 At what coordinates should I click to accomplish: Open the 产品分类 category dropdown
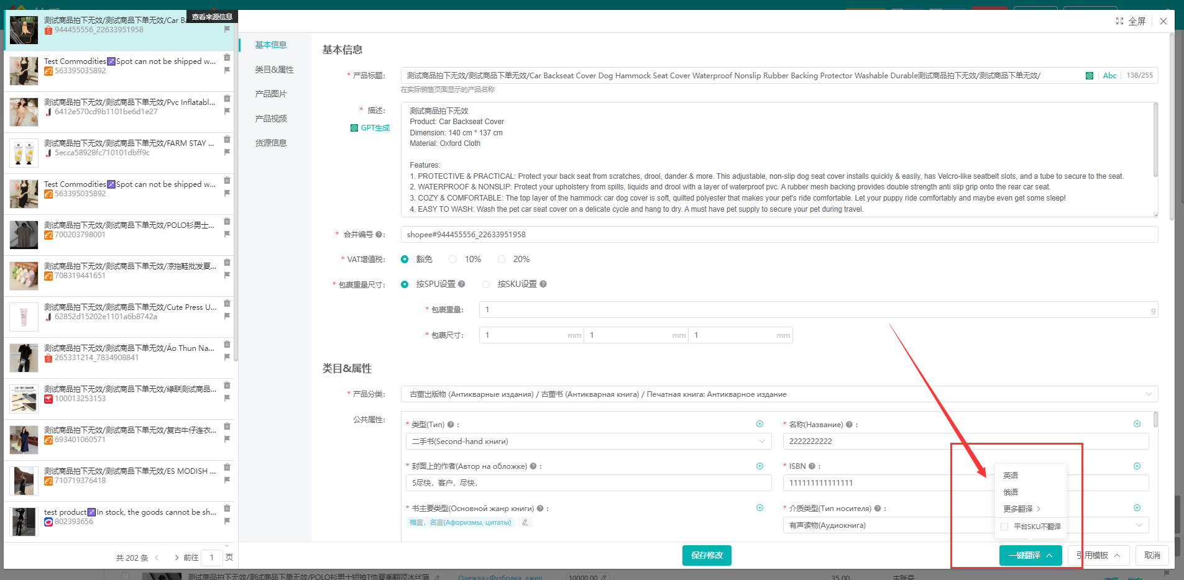coord(779,394)
